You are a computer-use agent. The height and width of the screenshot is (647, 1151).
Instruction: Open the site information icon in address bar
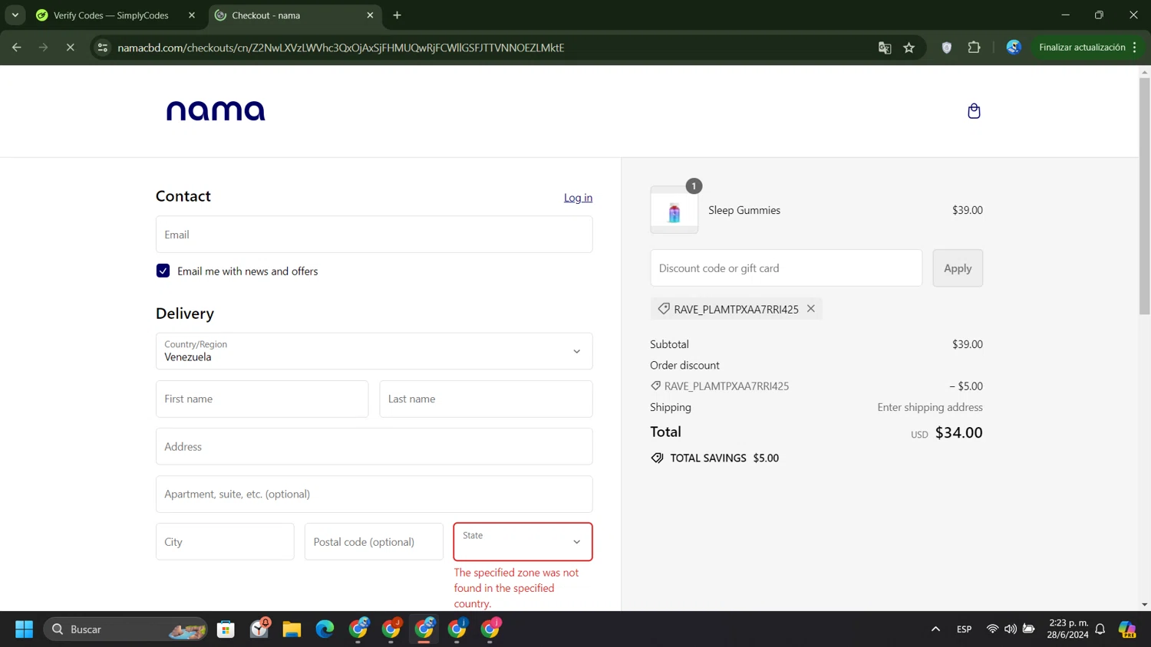(x=103, y=48)
